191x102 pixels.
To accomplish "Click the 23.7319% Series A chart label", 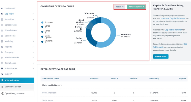I will 78,43.
